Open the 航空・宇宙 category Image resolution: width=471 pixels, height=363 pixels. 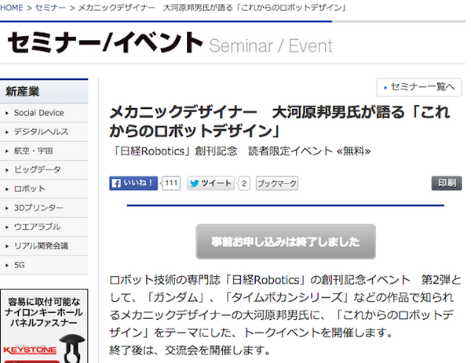(x=35, y=151)
